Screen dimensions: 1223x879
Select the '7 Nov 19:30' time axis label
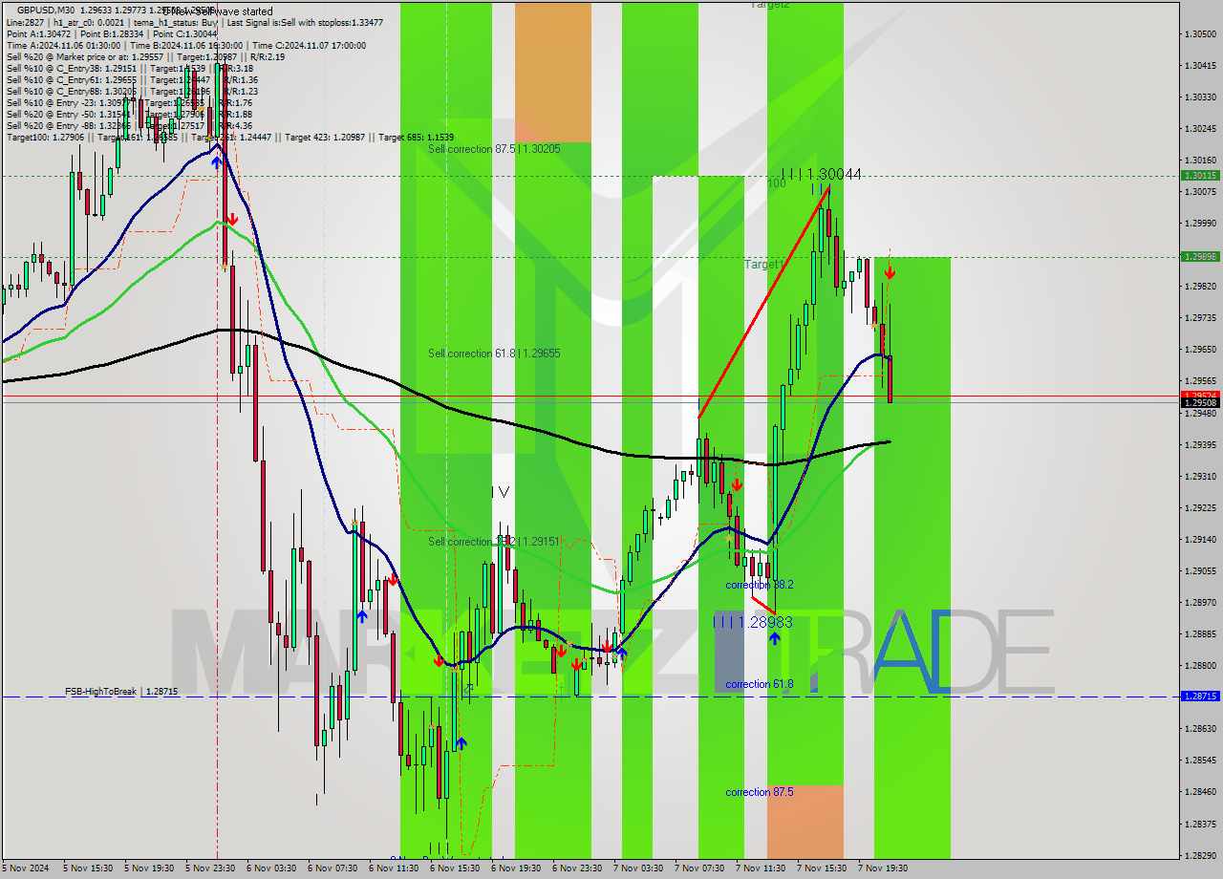pyautogui.click(x=882, y=868)
